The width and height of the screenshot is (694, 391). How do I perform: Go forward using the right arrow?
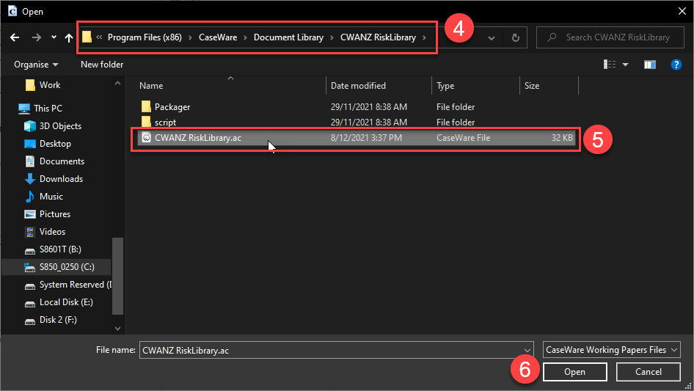tap(36, 37)
